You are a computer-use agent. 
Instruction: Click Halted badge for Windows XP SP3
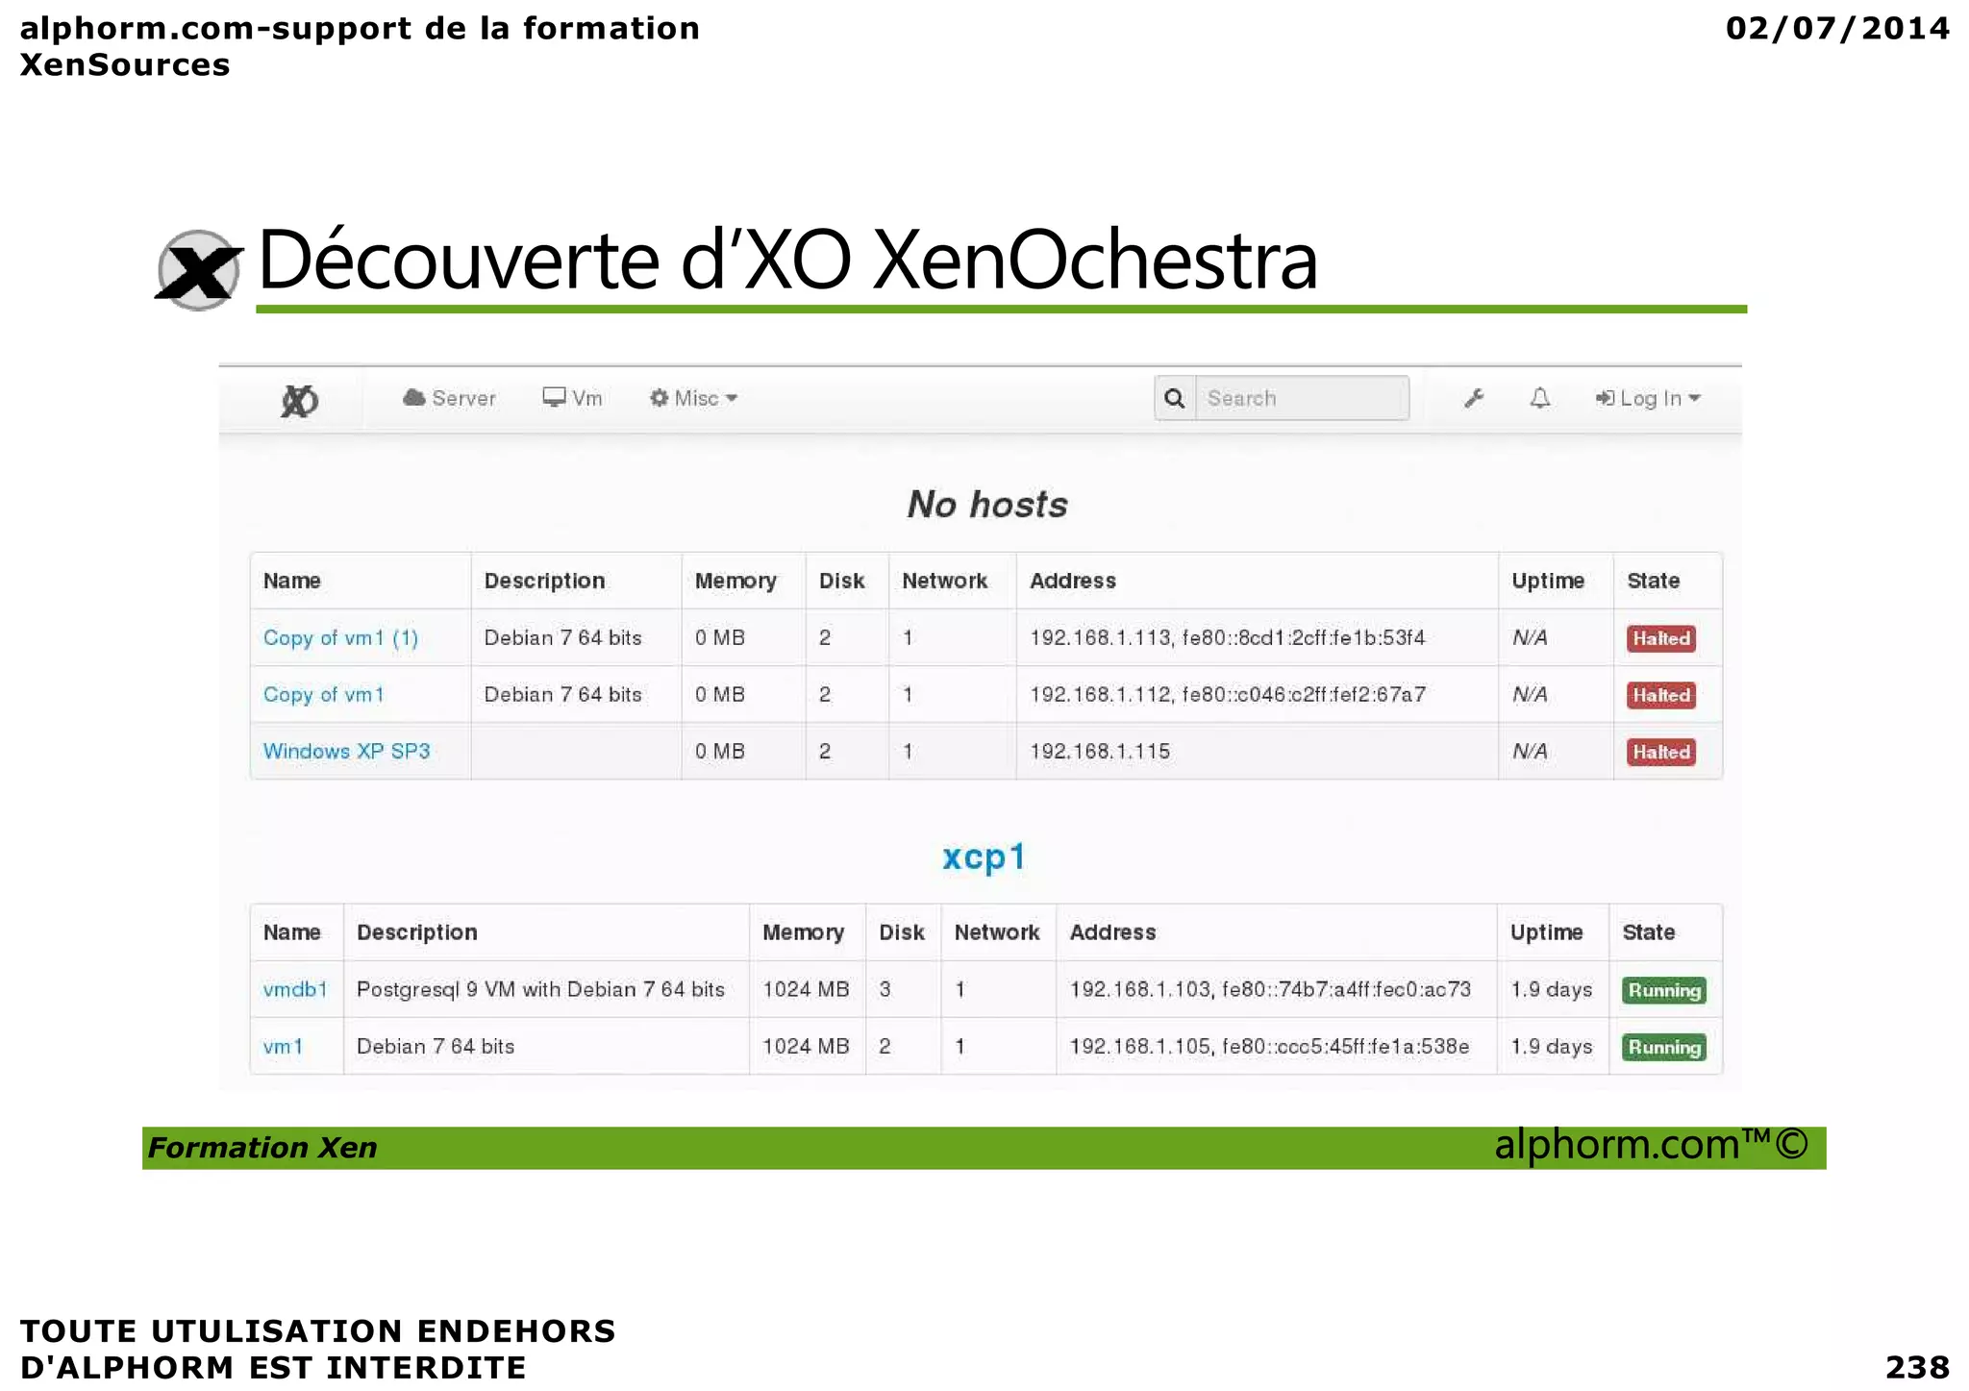(1661, 753)
